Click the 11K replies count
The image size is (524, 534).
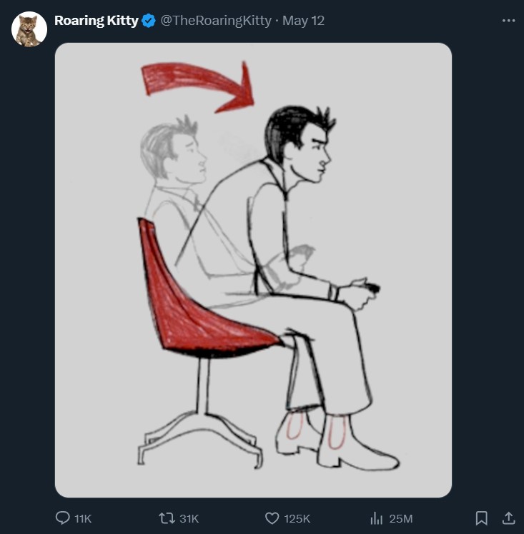(83, 519)
